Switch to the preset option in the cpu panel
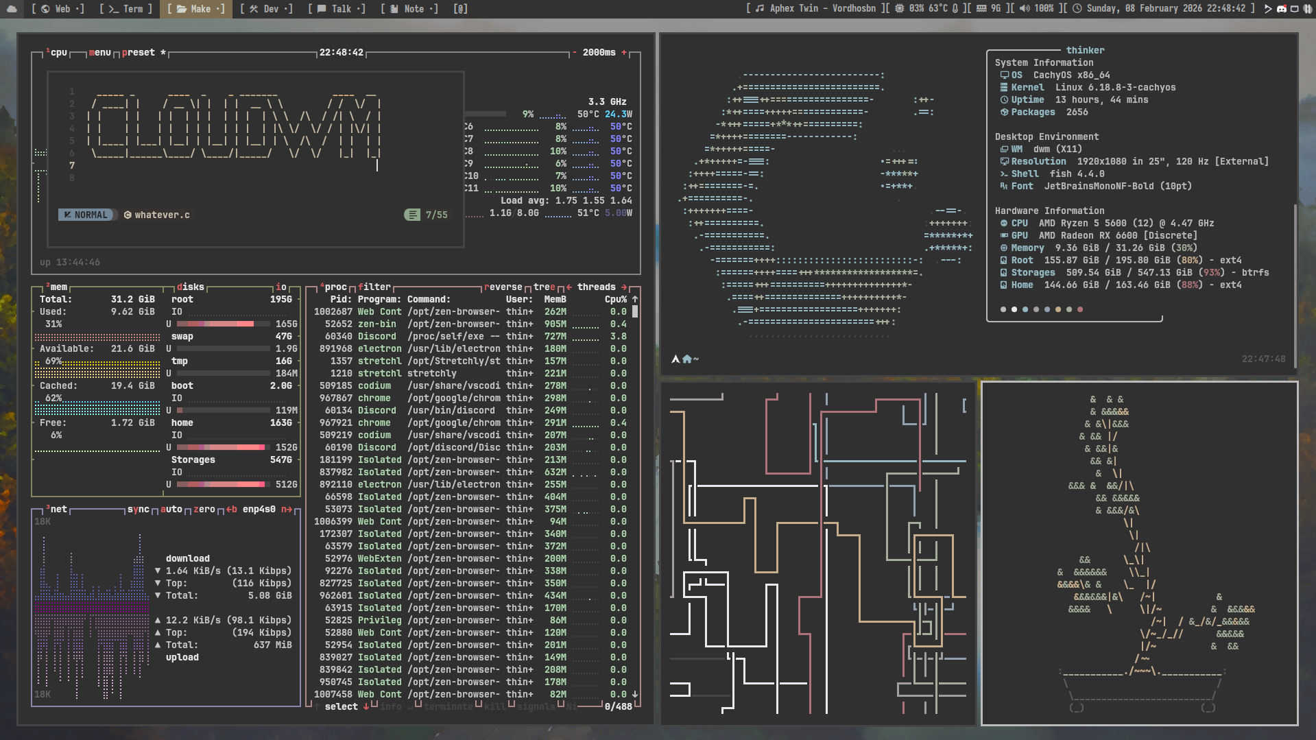The width and height of the screenshot is (1316, 740). [139, 52]
